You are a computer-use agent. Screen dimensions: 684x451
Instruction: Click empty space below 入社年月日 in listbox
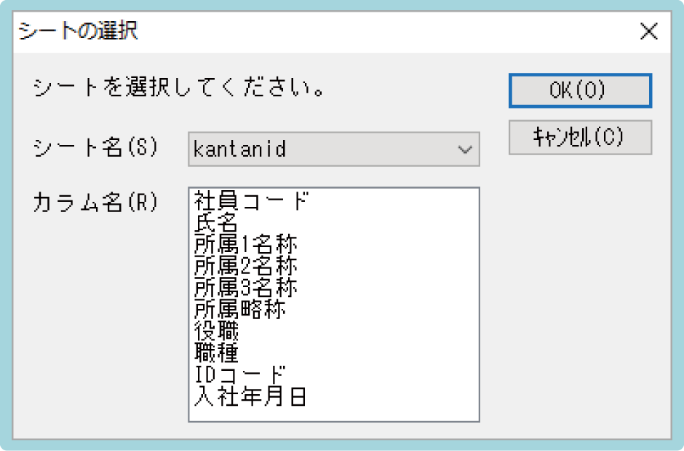332,413
